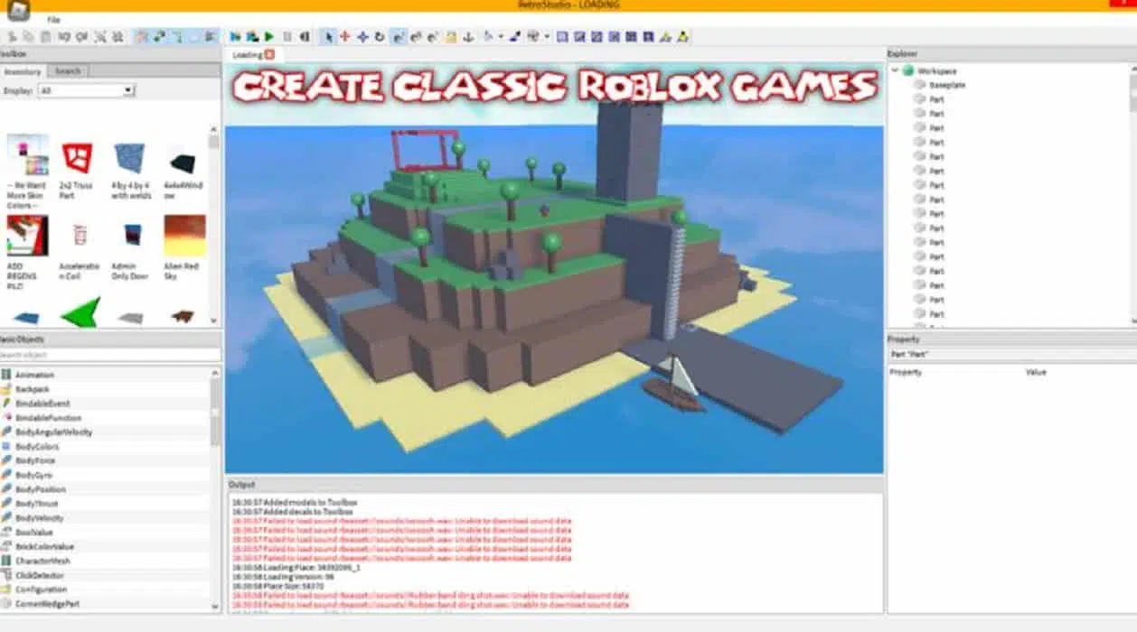Activate the blue Scale tool
The image size is (1137, 632).
tap(362, 37)
